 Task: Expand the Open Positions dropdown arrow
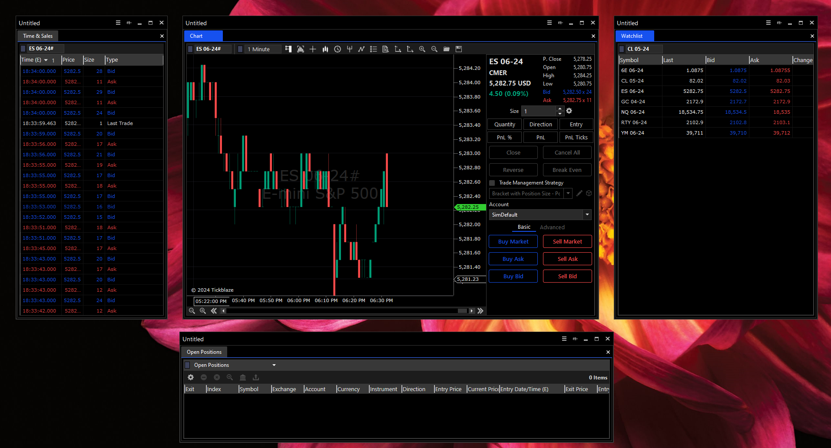pyautogui.click(x=274, y=365)
